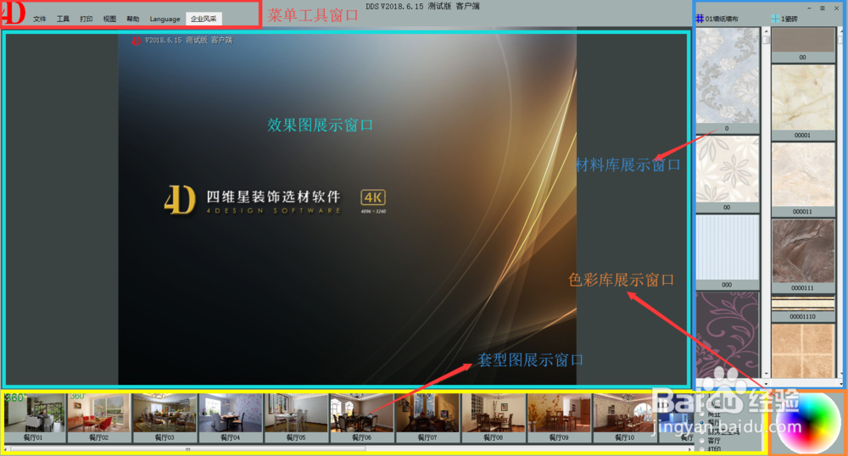Open the Language menu

tap(165, 19)
